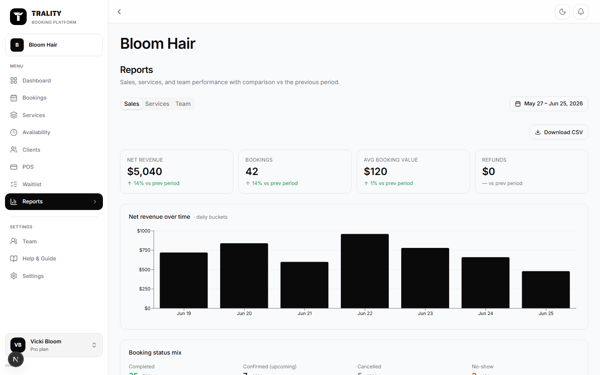Click the Refunds $0 value
Image resolution: width=600 pixels, height=375 pixels.
(488, 172)
